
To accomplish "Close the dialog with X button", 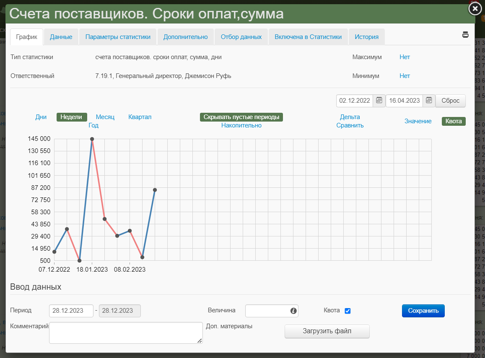I will (x=475, y=9).
